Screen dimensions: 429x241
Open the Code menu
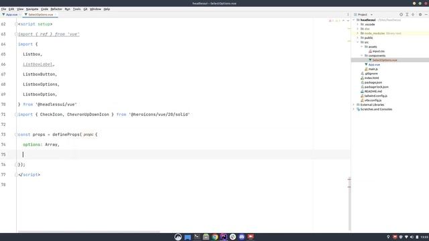tap(44, 9)
